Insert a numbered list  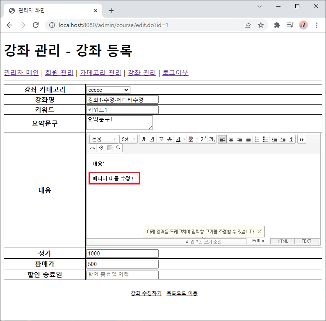pyautogui.click(x=257, y=139)
